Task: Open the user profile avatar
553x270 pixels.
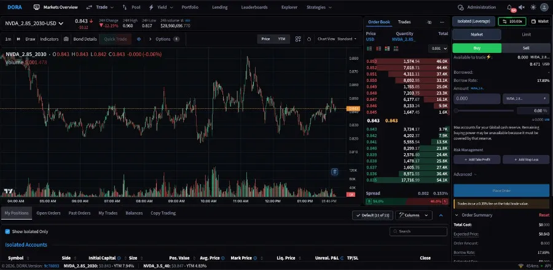Action: coord(544,7)
